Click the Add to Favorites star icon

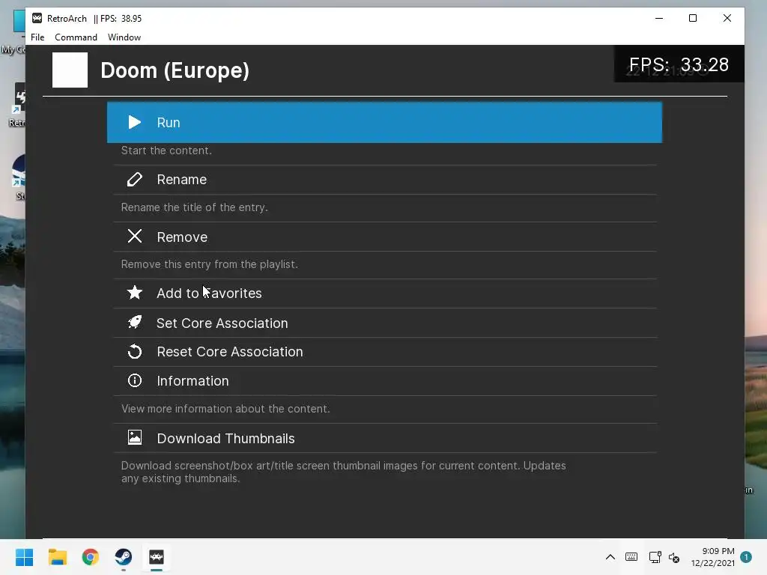click(x=135, y=293)
